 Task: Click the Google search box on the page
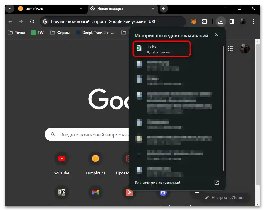tap(87, 134)
